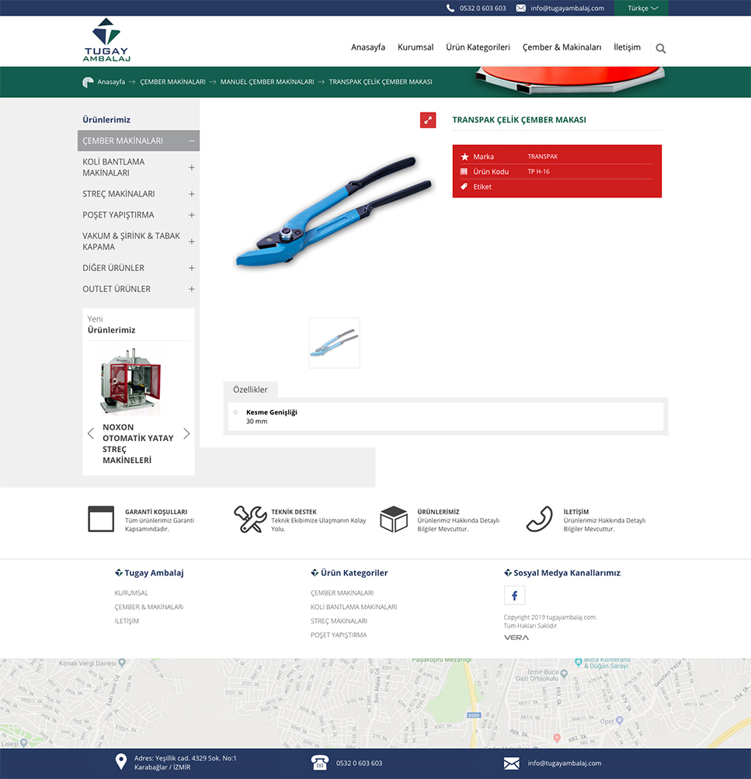
Task: Click the star icon beside Marka
Action: [x=464, y=157]
